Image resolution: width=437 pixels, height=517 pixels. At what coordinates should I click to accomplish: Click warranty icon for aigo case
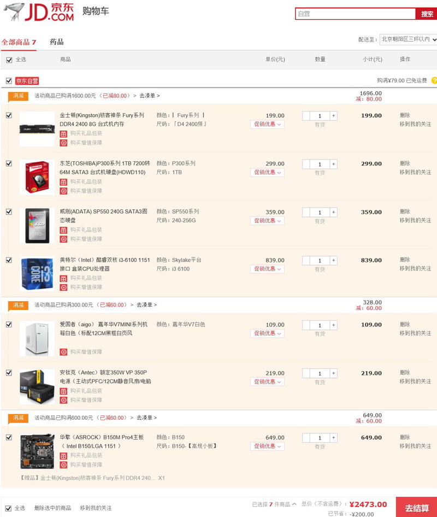63,352
